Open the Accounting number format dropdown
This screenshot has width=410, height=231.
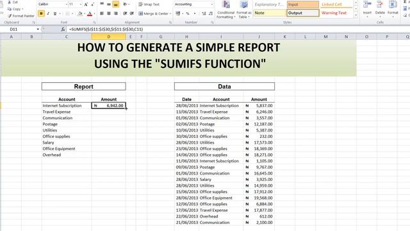click(x=211, y=4)
